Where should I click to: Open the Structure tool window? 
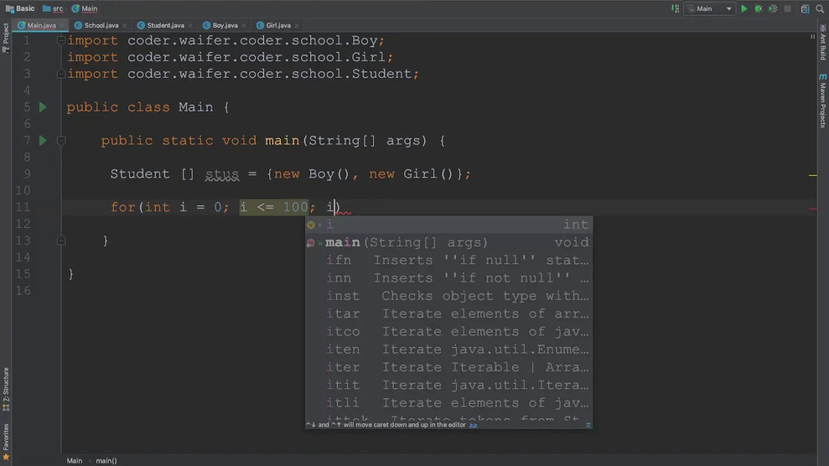pyautogui.click(x=6, y=390)
